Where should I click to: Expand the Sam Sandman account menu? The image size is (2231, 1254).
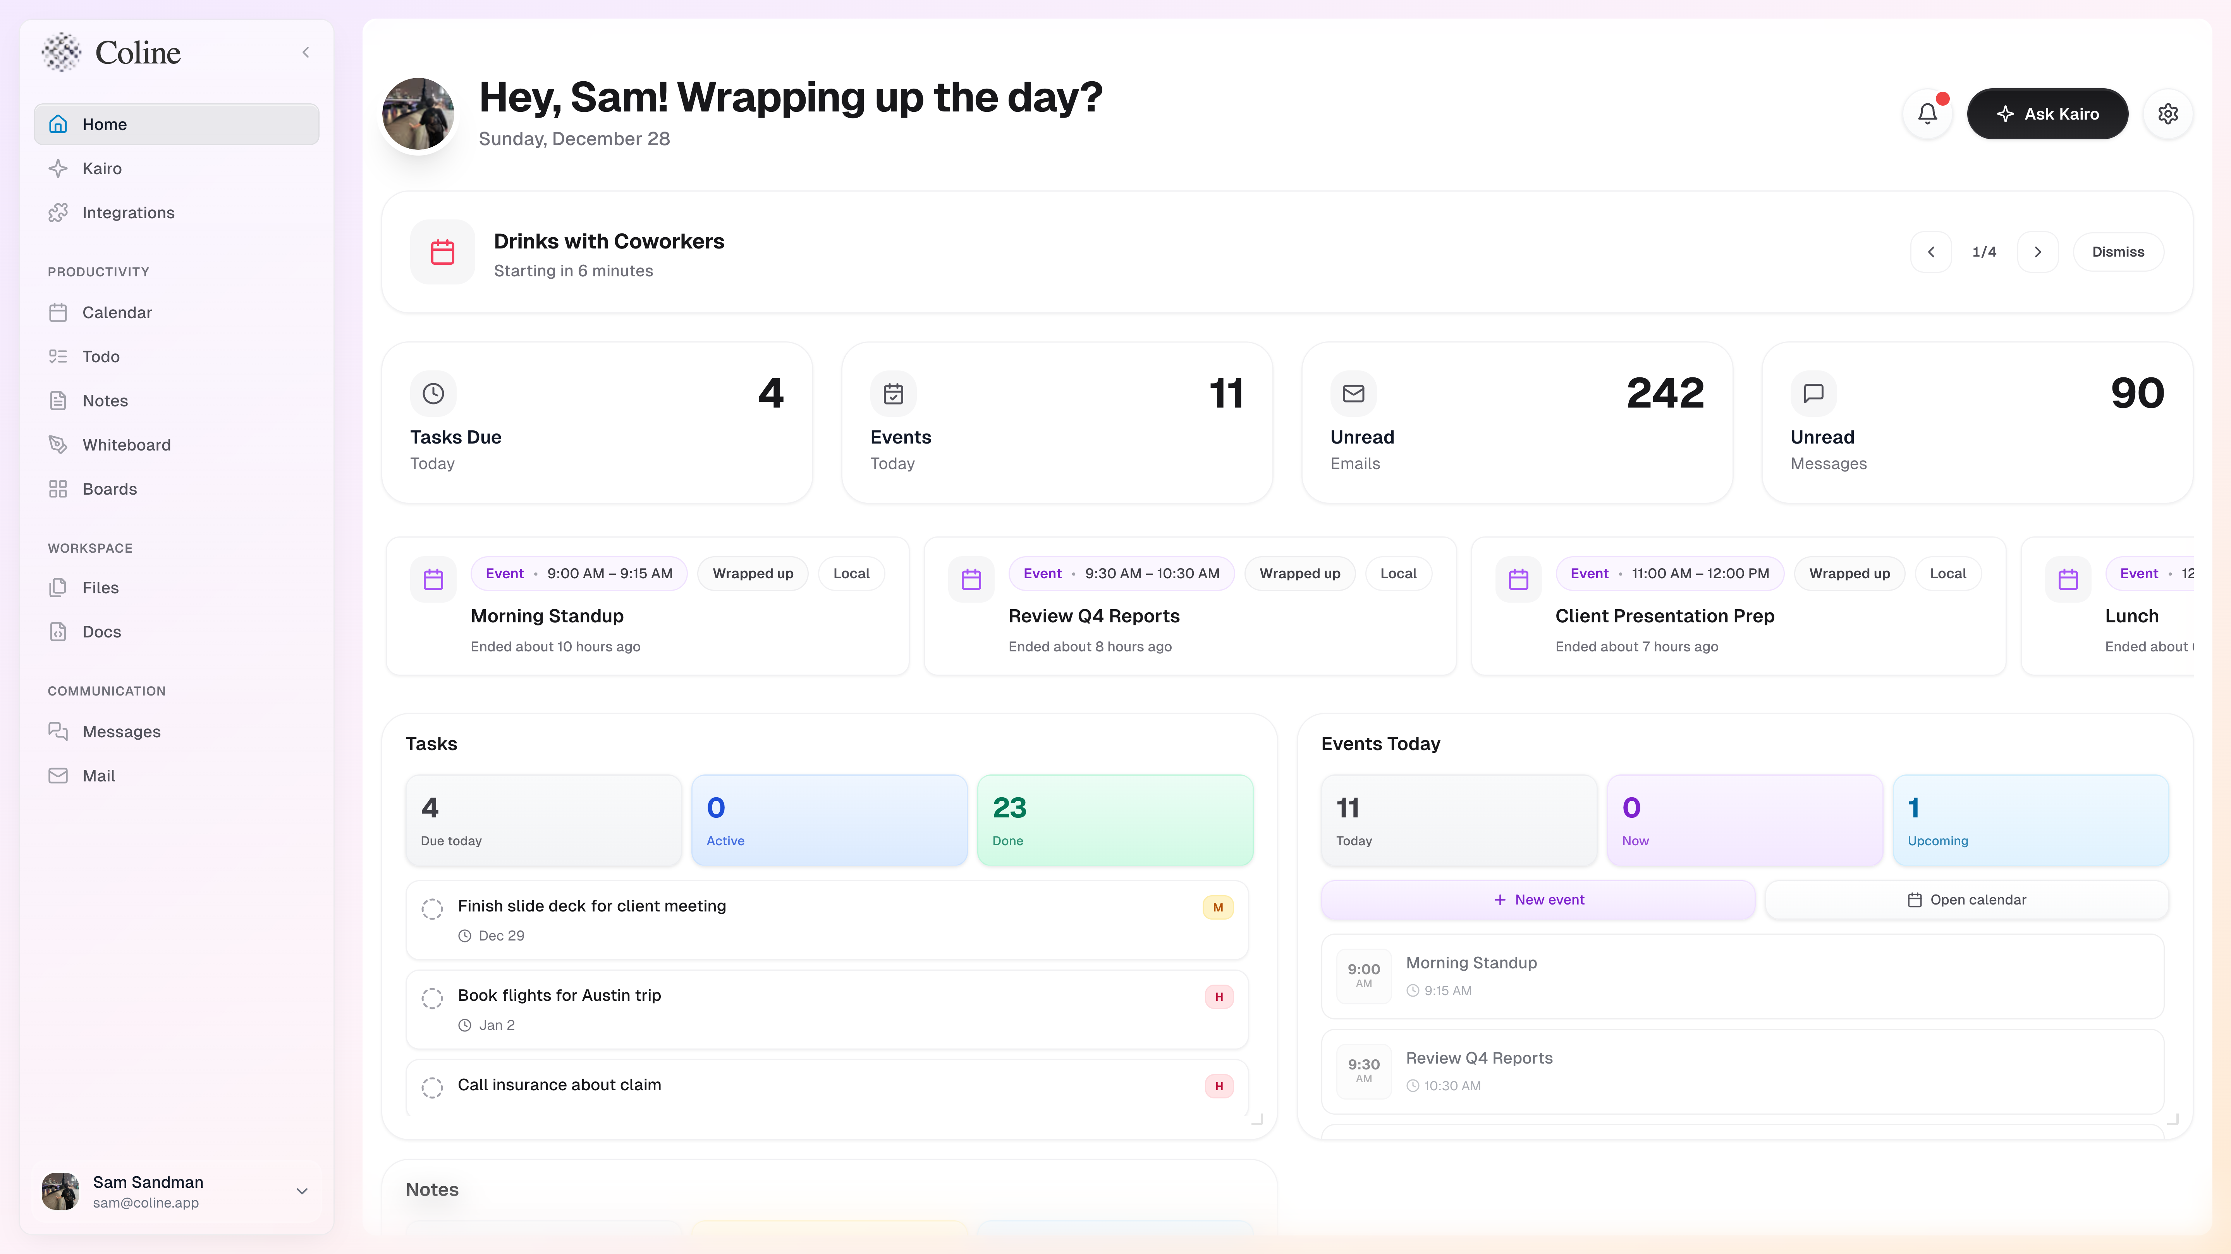point(301,1191)
